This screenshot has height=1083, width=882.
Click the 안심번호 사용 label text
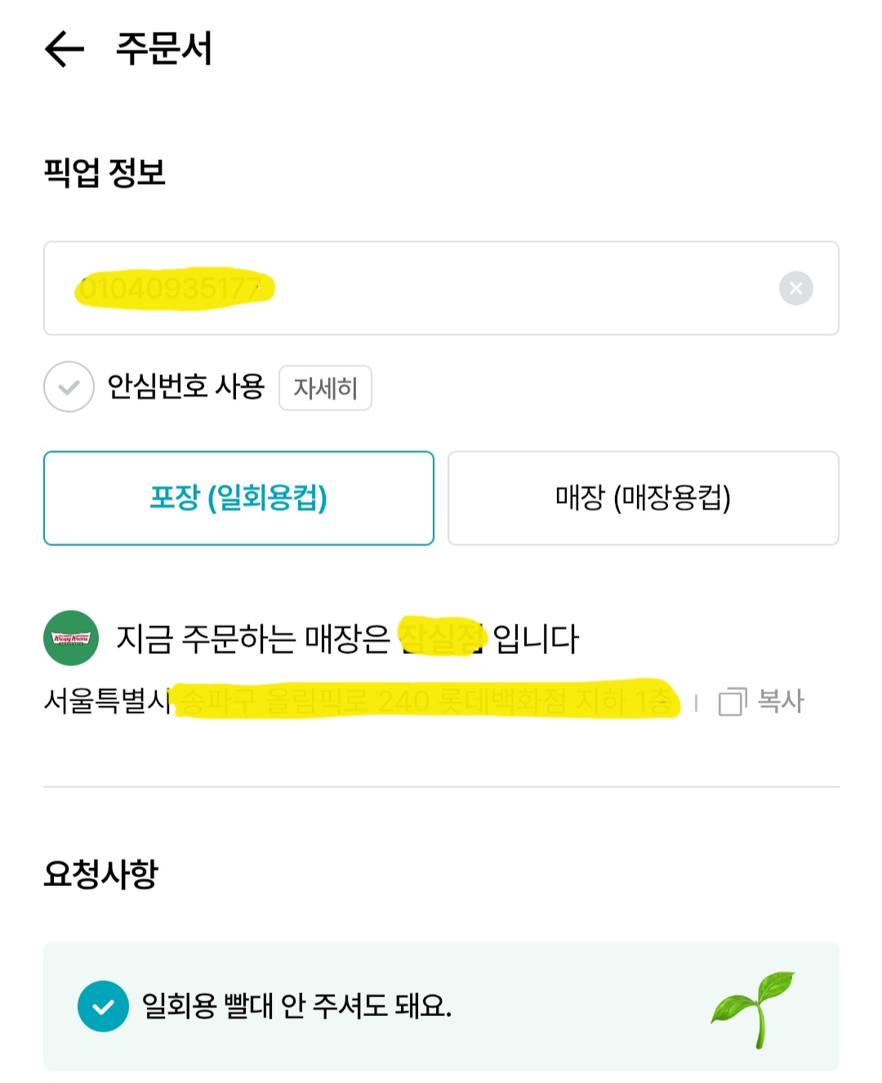(186, 387)
